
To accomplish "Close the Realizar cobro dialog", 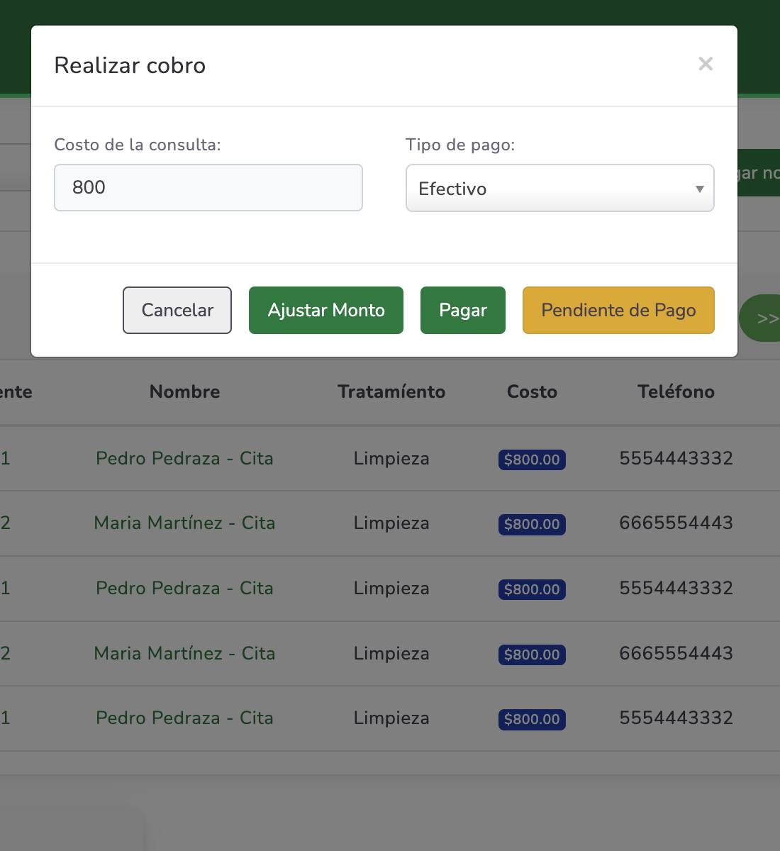I will point(705,64).
